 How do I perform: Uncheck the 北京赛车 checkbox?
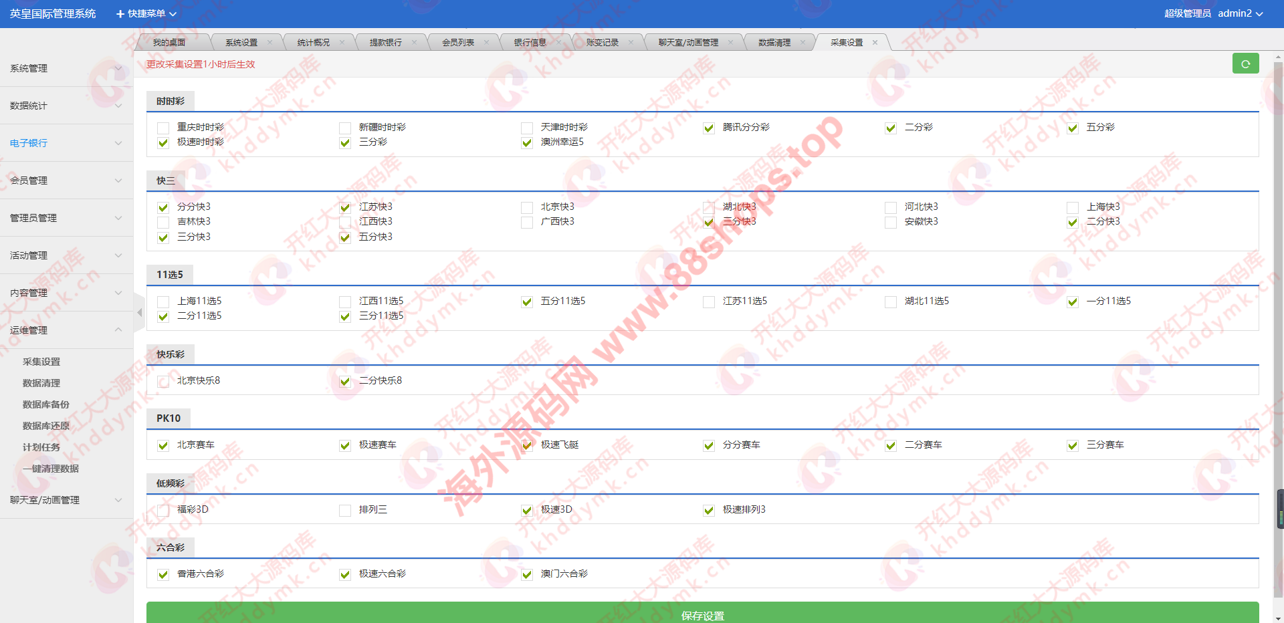(x=163, y=446)
